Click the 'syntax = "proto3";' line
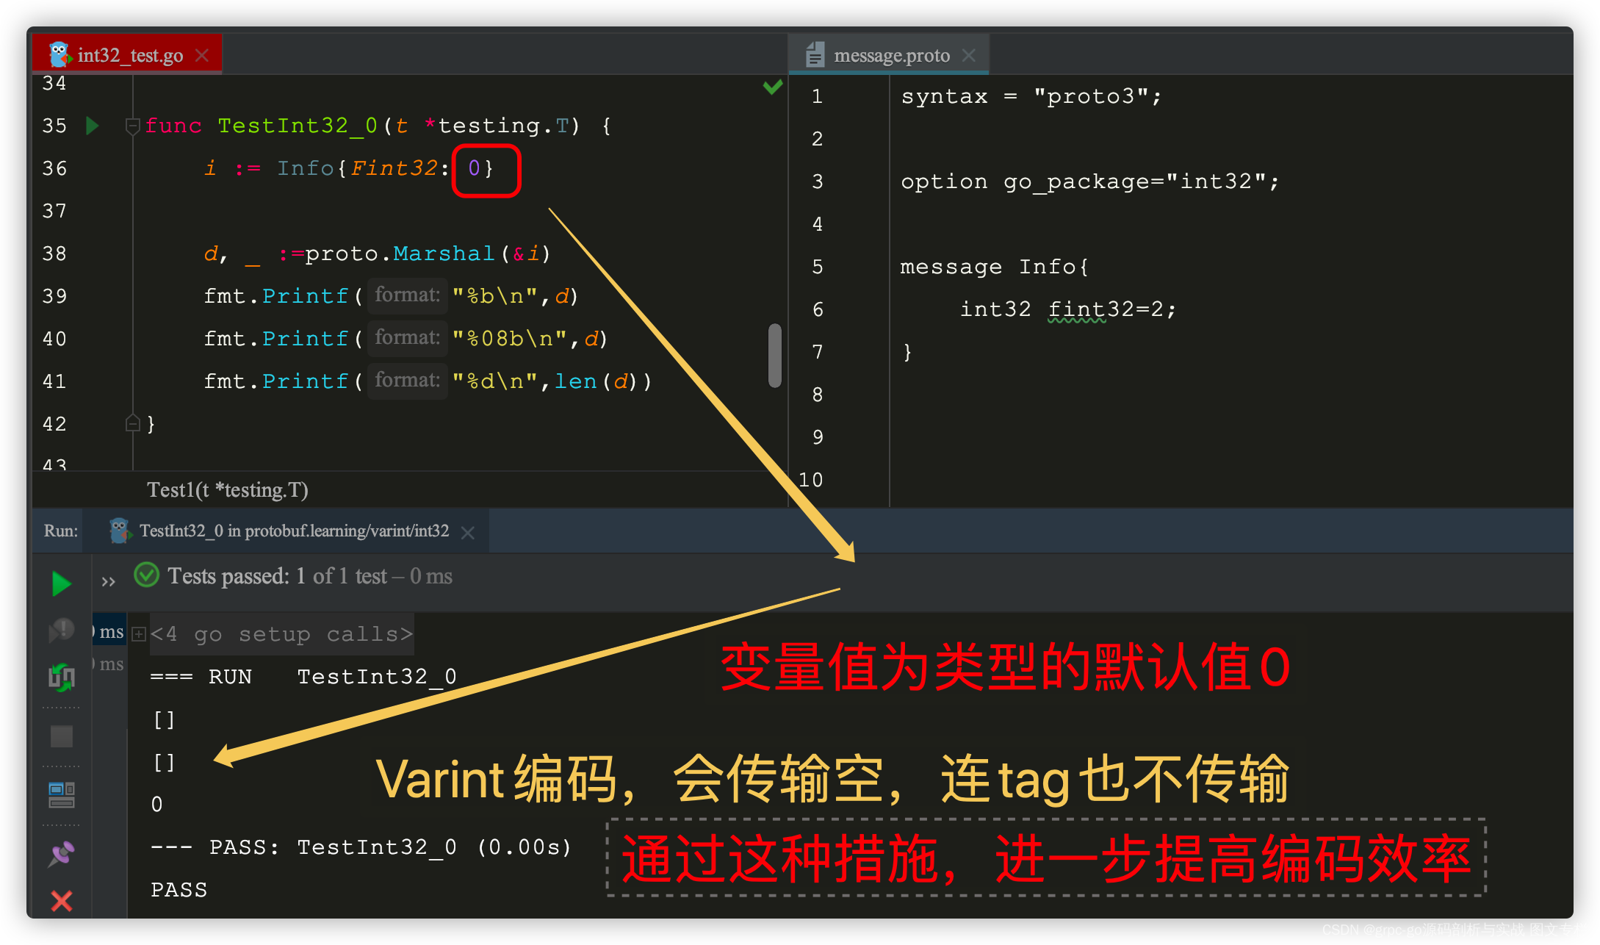This screenshot has width=1600, height=945. click(1031, 96)
